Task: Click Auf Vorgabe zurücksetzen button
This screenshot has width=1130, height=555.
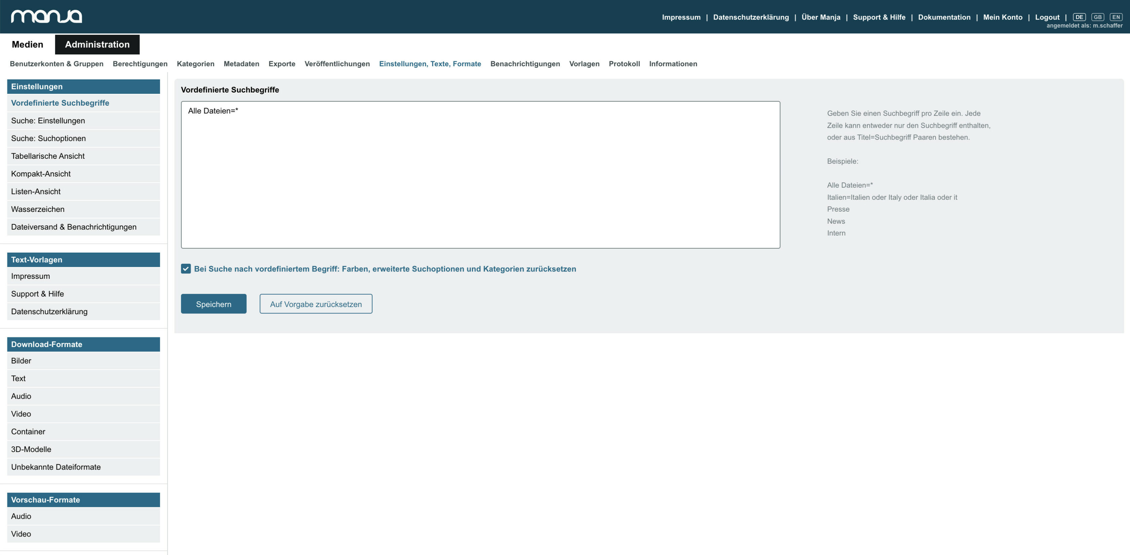Action: [x=316, y=304]
